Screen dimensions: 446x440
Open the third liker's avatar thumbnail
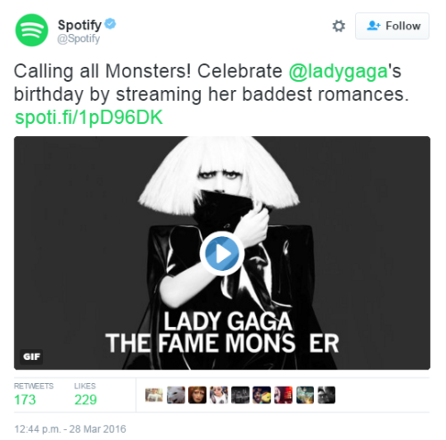pyautogui.click(x=197, y=395)
